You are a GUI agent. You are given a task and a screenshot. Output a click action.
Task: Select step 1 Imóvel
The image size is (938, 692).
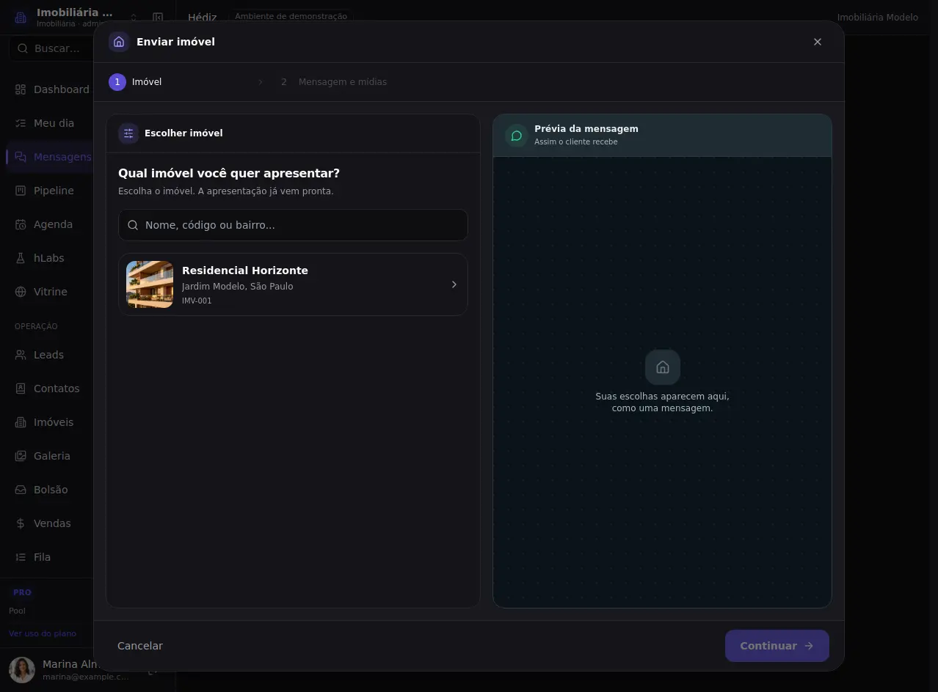136,82
